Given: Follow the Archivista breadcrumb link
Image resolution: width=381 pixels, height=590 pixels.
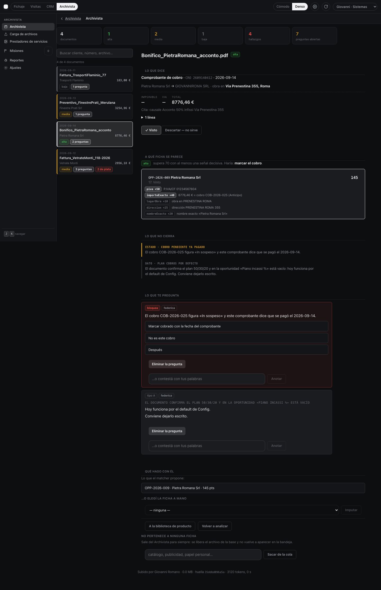Looking at the screenshot, I should 73,19.
